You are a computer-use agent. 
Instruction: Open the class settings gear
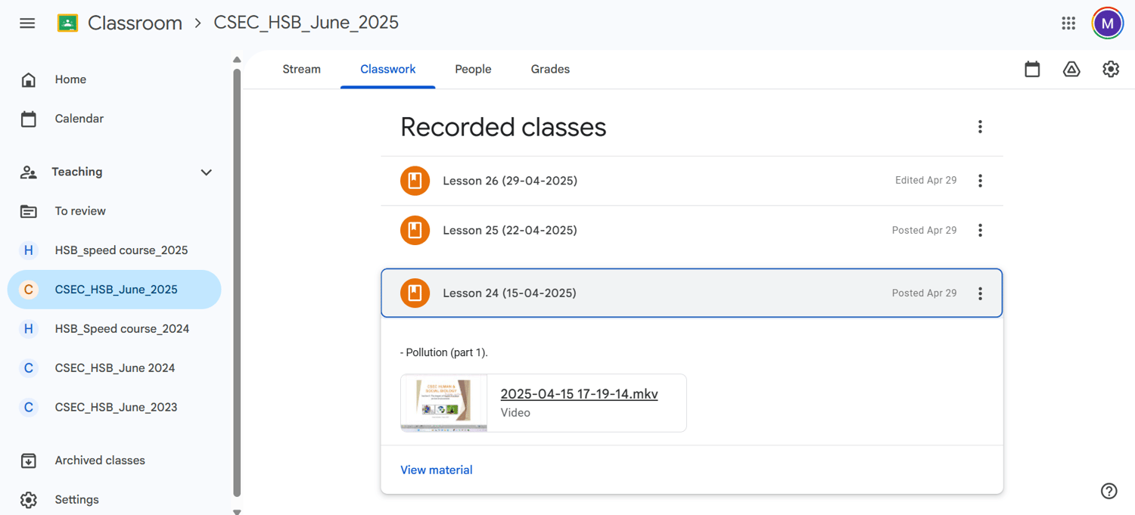(1110, 69)
